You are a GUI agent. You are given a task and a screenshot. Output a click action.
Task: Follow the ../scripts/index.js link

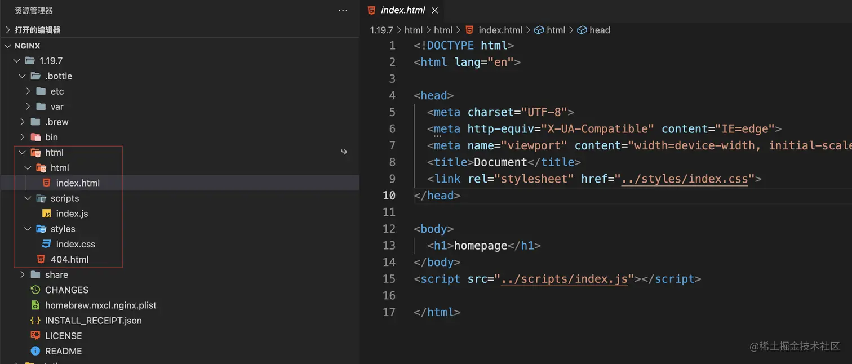pyautogui.click(x=564, y=279)
